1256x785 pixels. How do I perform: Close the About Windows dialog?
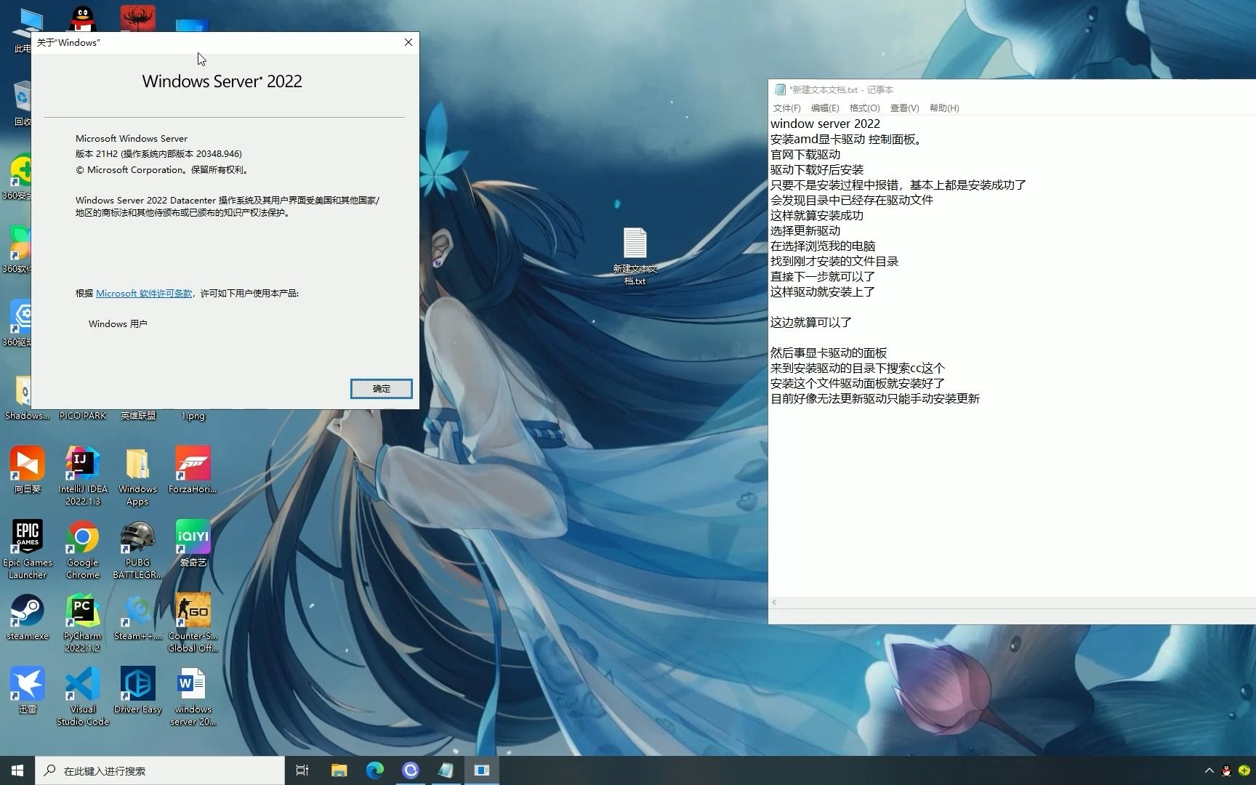click(x=408, y=42)
